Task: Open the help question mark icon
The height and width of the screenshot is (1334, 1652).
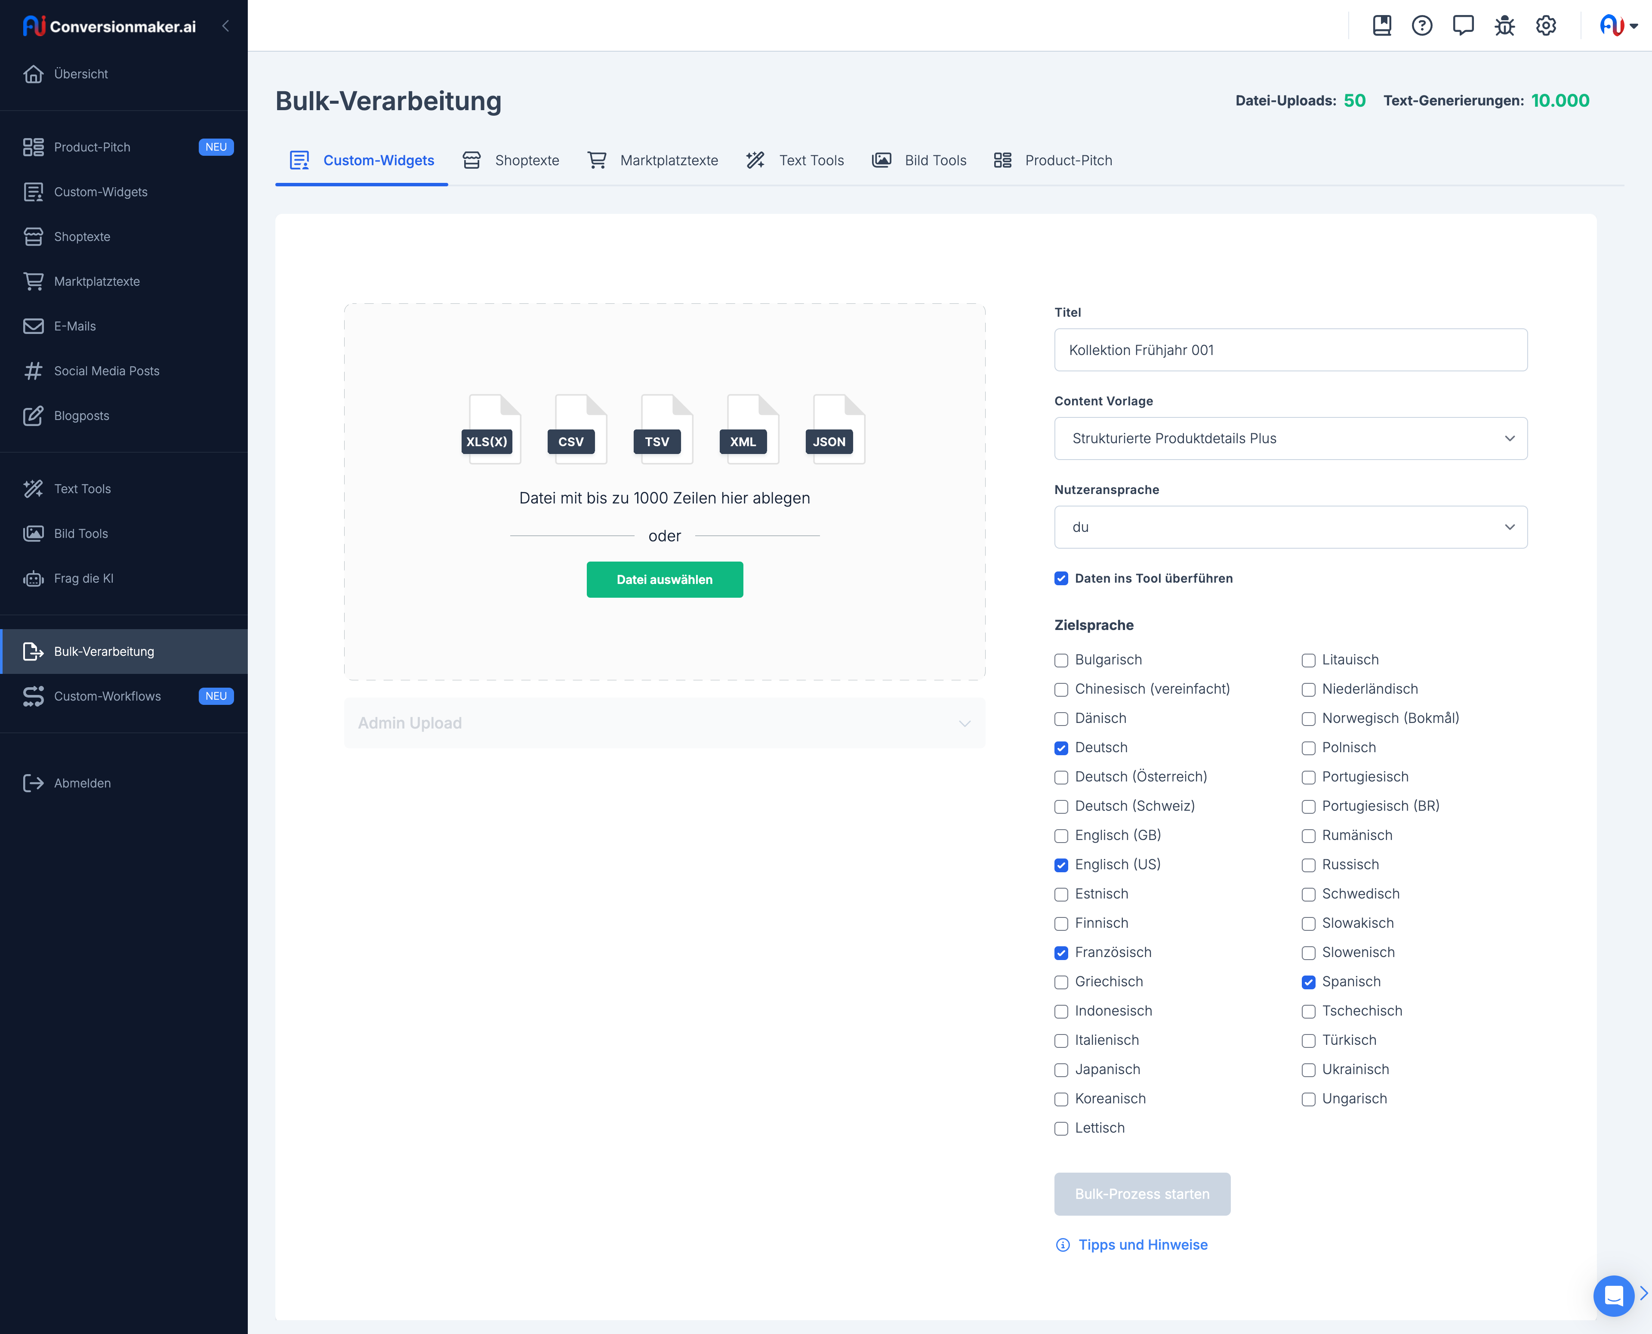Action: click(x=1422, y=25)
